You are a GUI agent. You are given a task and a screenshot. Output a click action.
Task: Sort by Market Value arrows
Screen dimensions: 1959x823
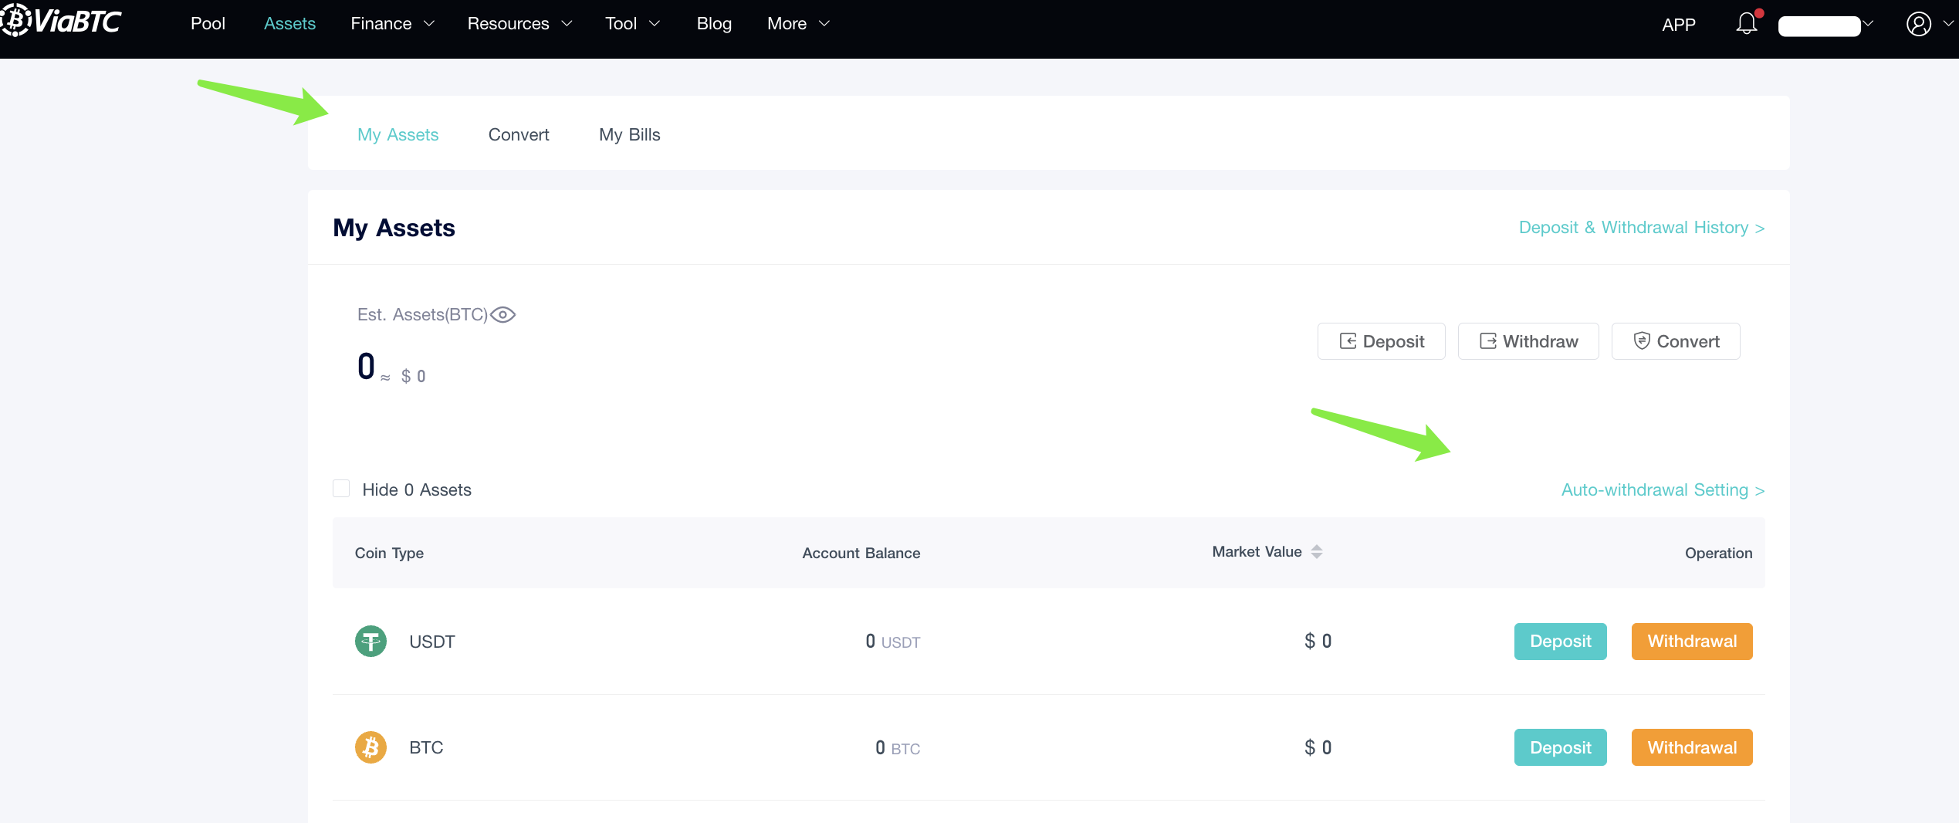tap(1317, 552)
